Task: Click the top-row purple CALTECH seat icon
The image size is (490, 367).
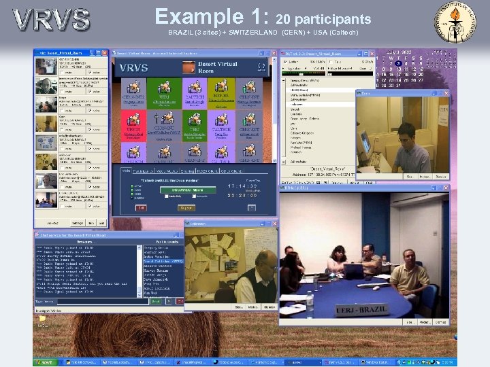Action: point(195,87)
